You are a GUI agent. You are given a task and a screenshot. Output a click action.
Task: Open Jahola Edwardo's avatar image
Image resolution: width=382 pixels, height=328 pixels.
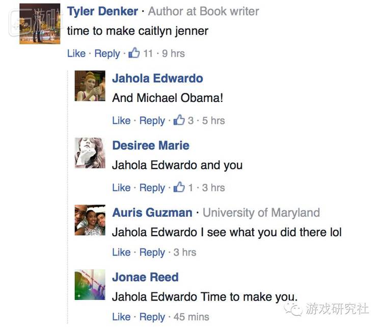90,86
